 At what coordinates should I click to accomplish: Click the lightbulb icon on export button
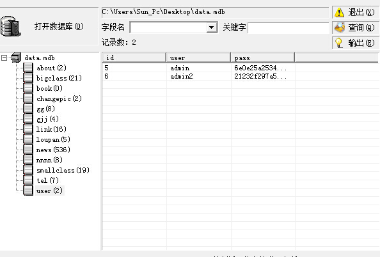point(339,43)
